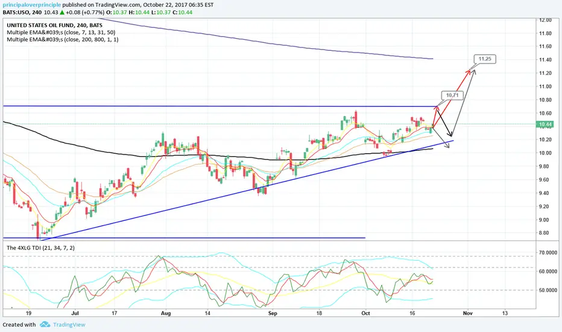Click the Multiple EMA's (close, 7, 13, 31, 50) legend
Viewport: 562px width, 332px height.
(x=61, y=33)
